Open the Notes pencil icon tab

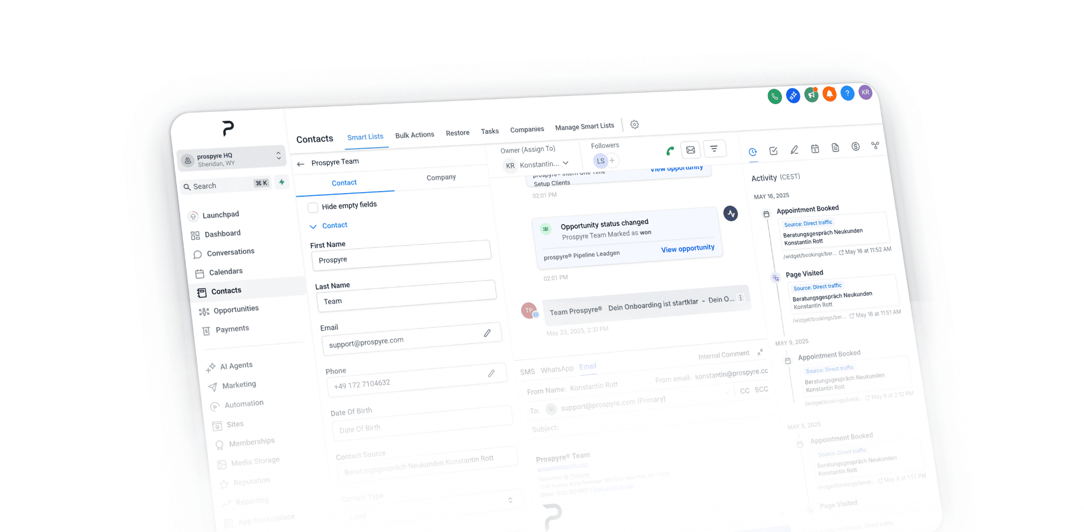point(794,150)
